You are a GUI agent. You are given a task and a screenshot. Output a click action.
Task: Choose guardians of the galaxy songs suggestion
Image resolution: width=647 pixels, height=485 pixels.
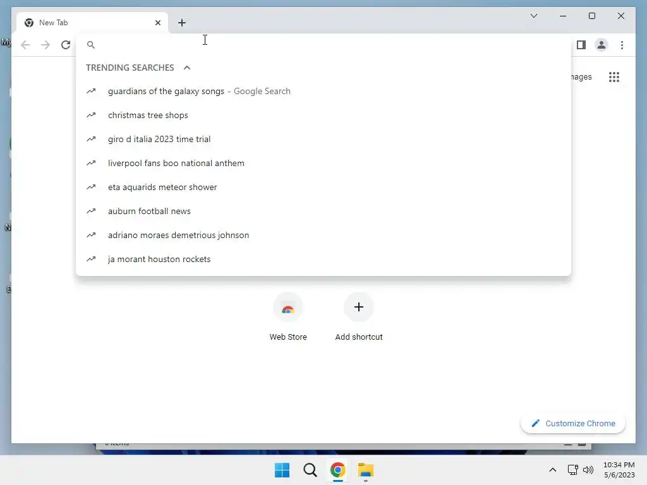pos(323,91)
